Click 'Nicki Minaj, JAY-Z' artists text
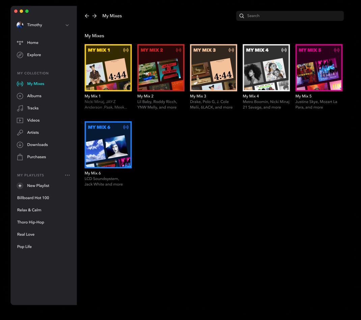Viewport: 361px width, 320px height. coord(100,102)
